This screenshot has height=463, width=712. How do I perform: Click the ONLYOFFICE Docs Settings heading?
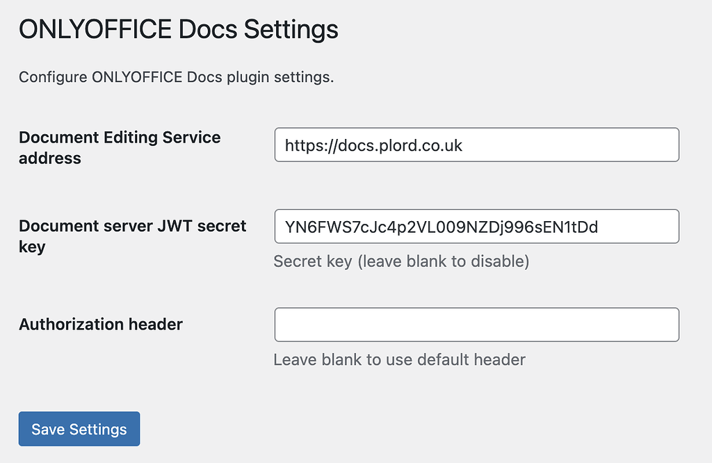(178, 29)
